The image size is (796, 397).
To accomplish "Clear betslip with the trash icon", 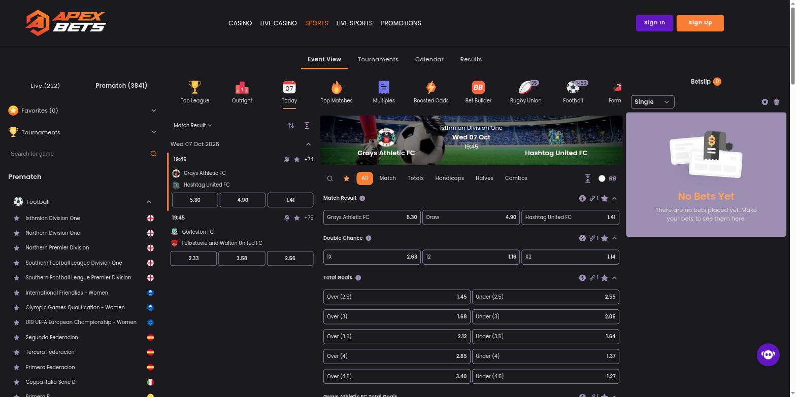I will click(776, 102).
